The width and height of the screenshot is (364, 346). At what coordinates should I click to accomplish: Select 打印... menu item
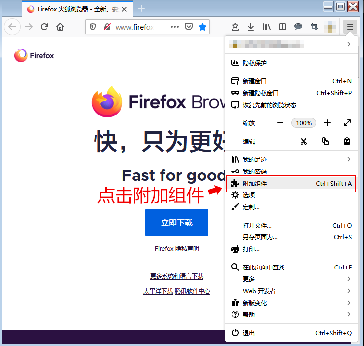291,249
